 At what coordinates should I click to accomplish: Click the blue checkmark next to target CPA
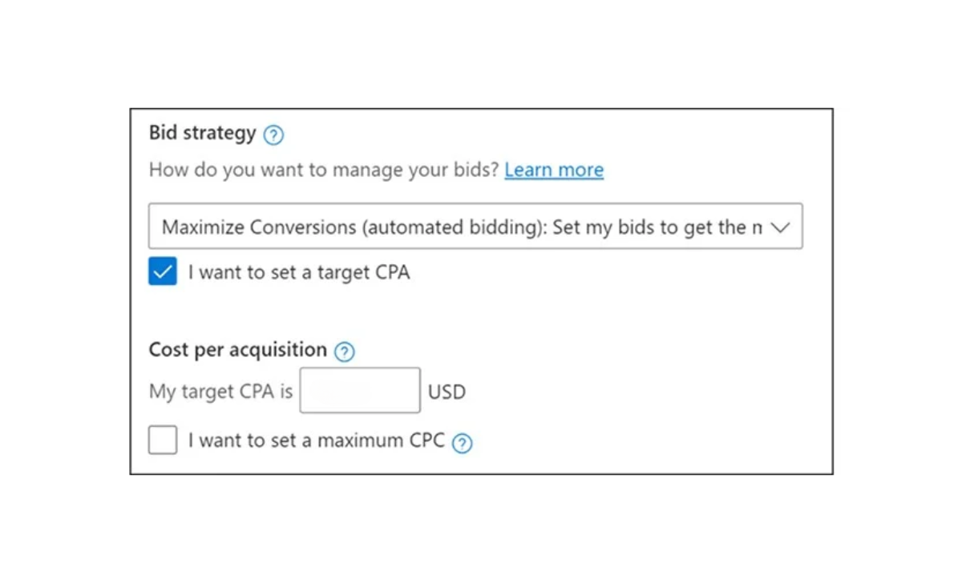click(162, 272)
